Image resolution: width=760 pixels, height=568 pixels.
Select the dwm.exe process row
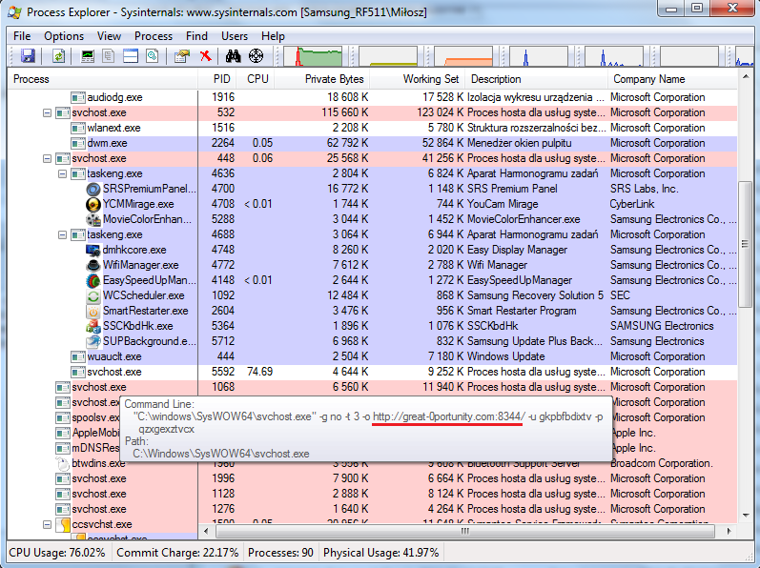pyautogui.click(x=372, y=143)
